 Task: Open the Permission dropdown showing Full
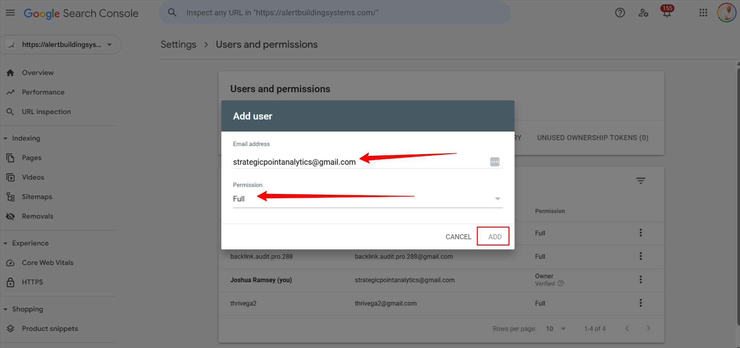[x=367, y=199]
